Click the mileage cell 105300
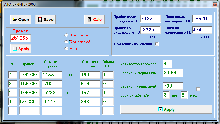 pyautogui.click(x=29, y=93)
